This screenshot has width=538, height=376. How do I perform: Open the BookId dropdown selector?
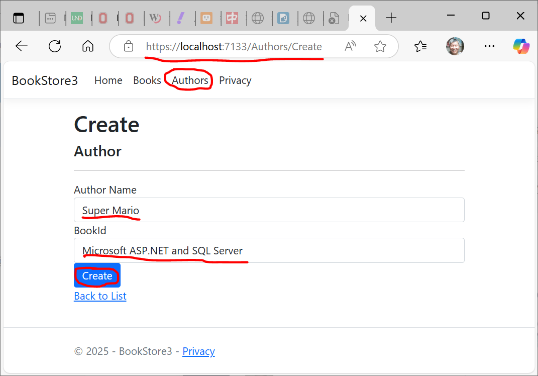269,250
